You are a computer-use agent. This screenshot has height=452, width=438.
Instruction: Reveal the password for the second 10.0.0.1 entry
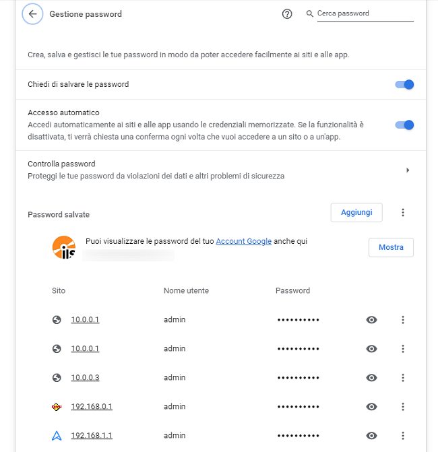pos(371,349)
